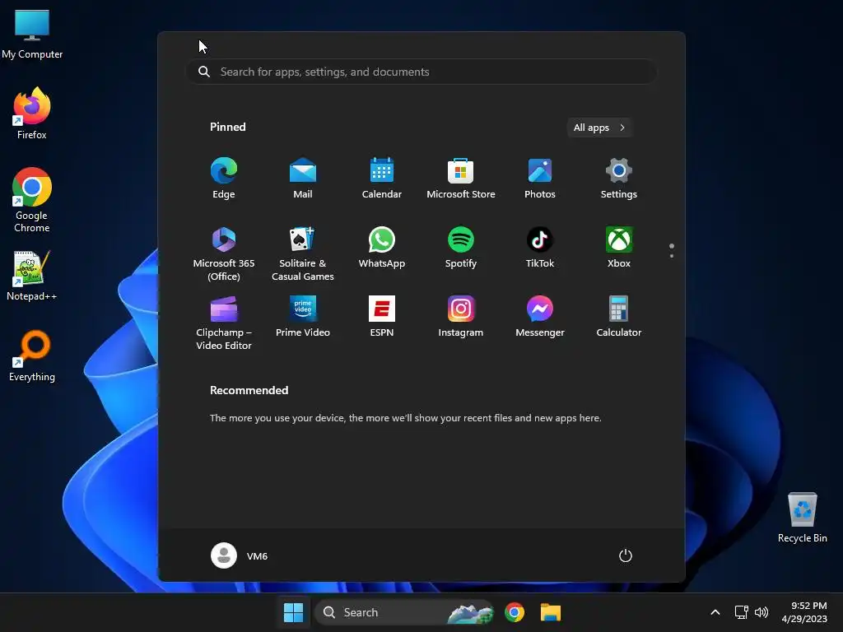Go to next page of pinned apps
The image size is (843, 632).
pyautogui.click(x=672, y=255)
